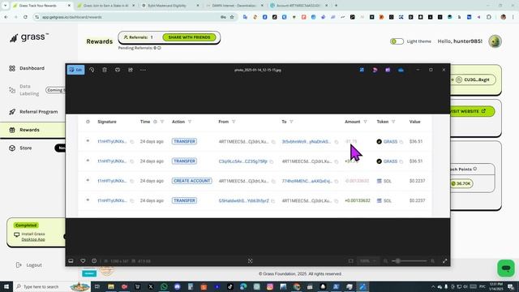Click the center scan icon in Photos bottom bar

(x=251, y=261)
